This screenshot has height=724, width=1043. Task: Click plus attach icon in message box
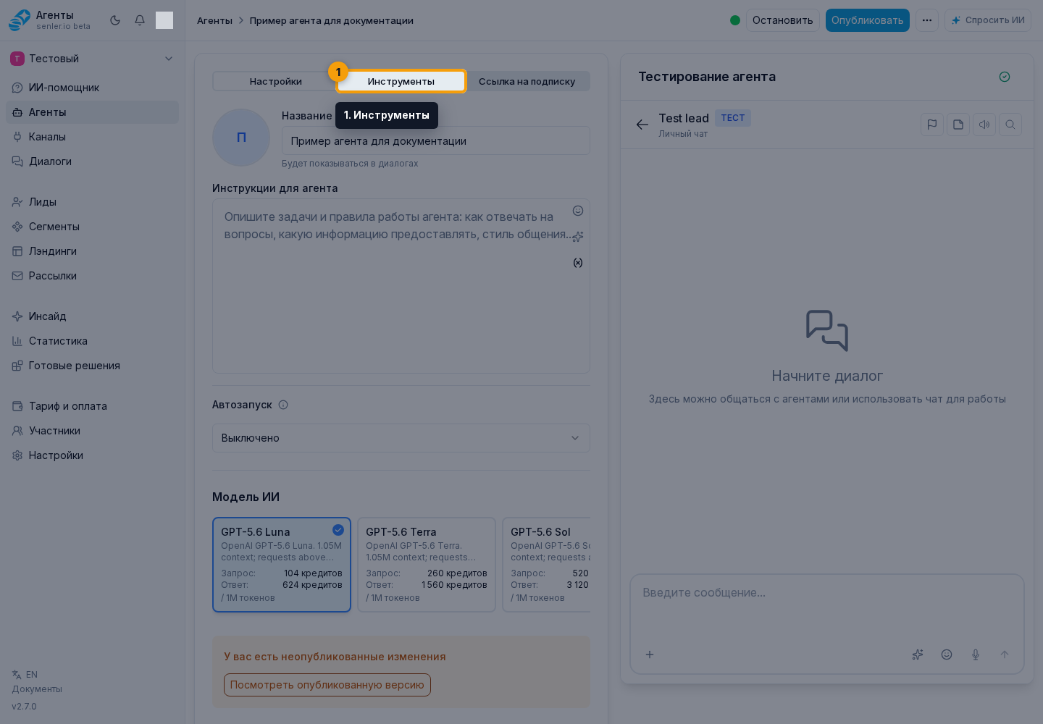[x=650, y=654]
